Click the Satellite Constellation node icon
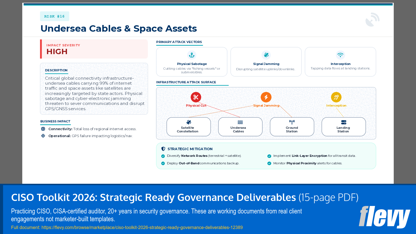Screen dimensions: 416x234 coord(189,122)
